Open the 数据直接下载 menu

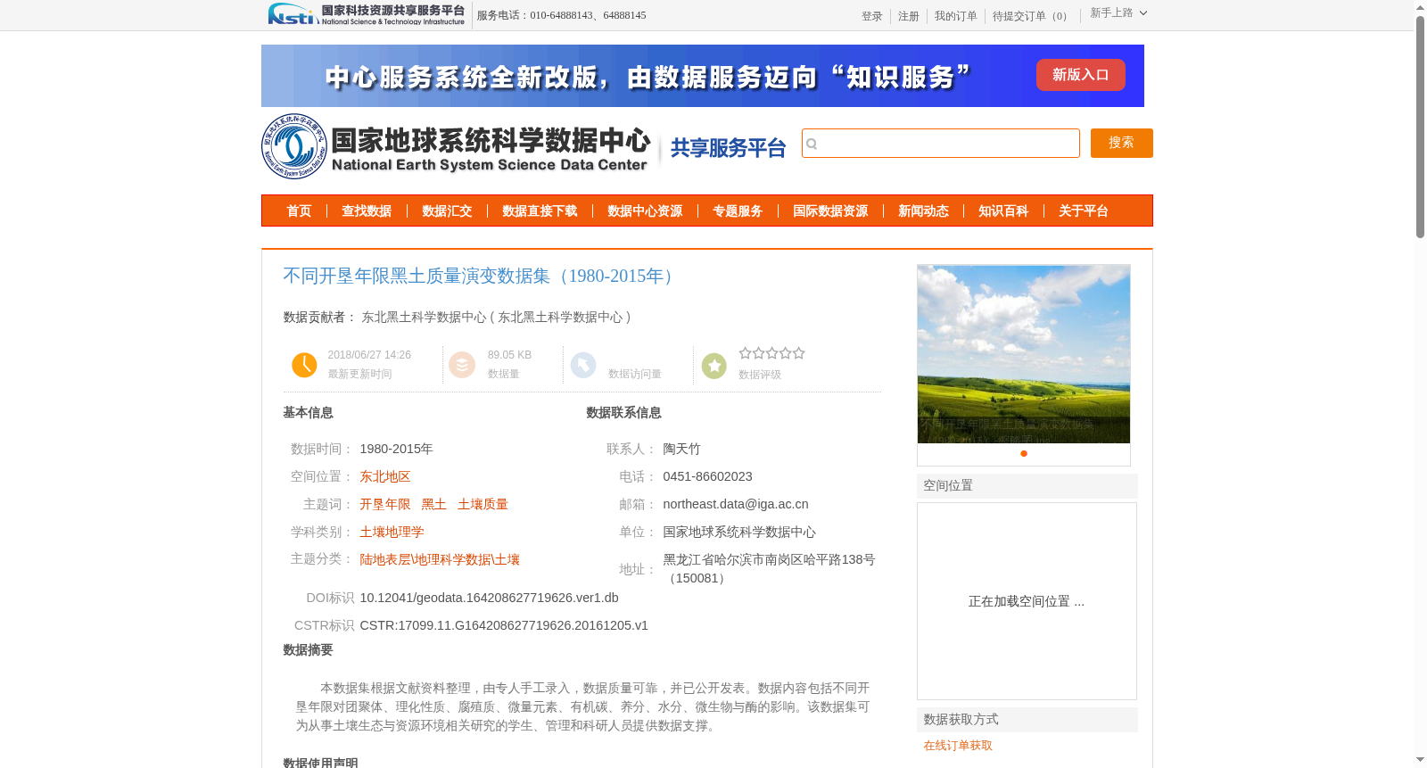point(540,211)
